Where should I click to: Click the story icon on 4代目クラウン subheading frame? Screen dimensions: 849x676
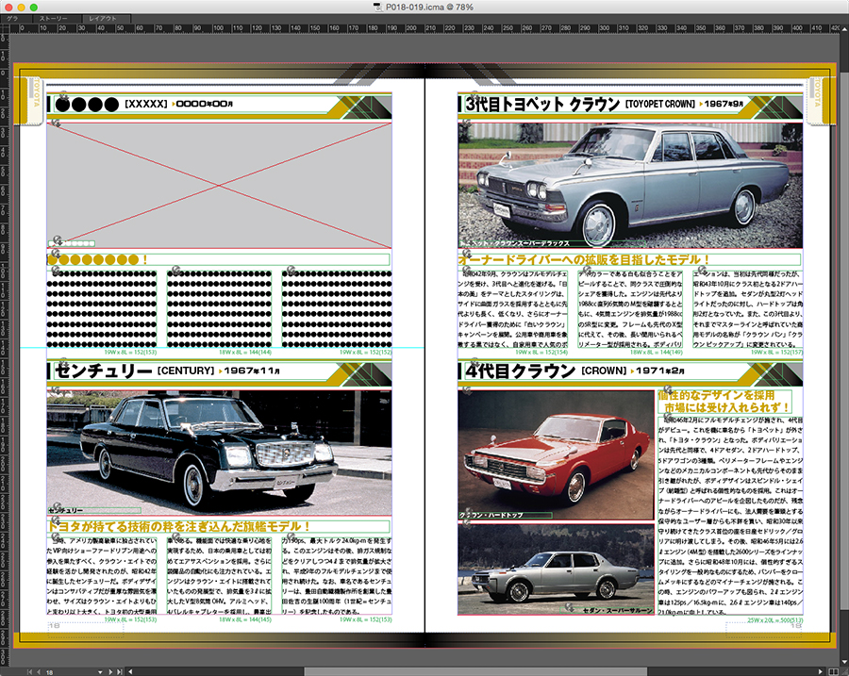(x=668, y=389)
